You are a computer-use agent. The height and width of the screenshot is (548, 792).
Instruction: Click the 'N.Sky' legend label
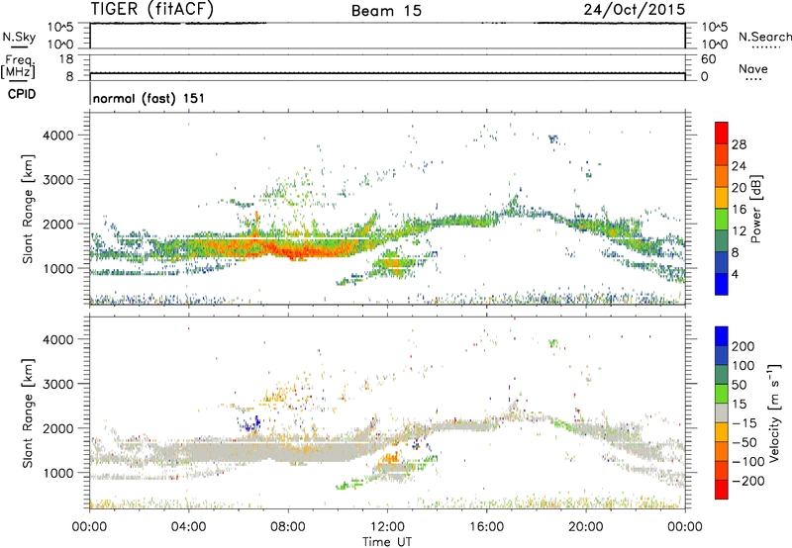coord(19,37)
